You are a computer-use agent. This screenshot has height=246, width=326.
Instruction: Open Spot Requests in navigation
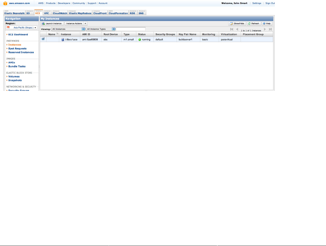[x=17, y=48]
